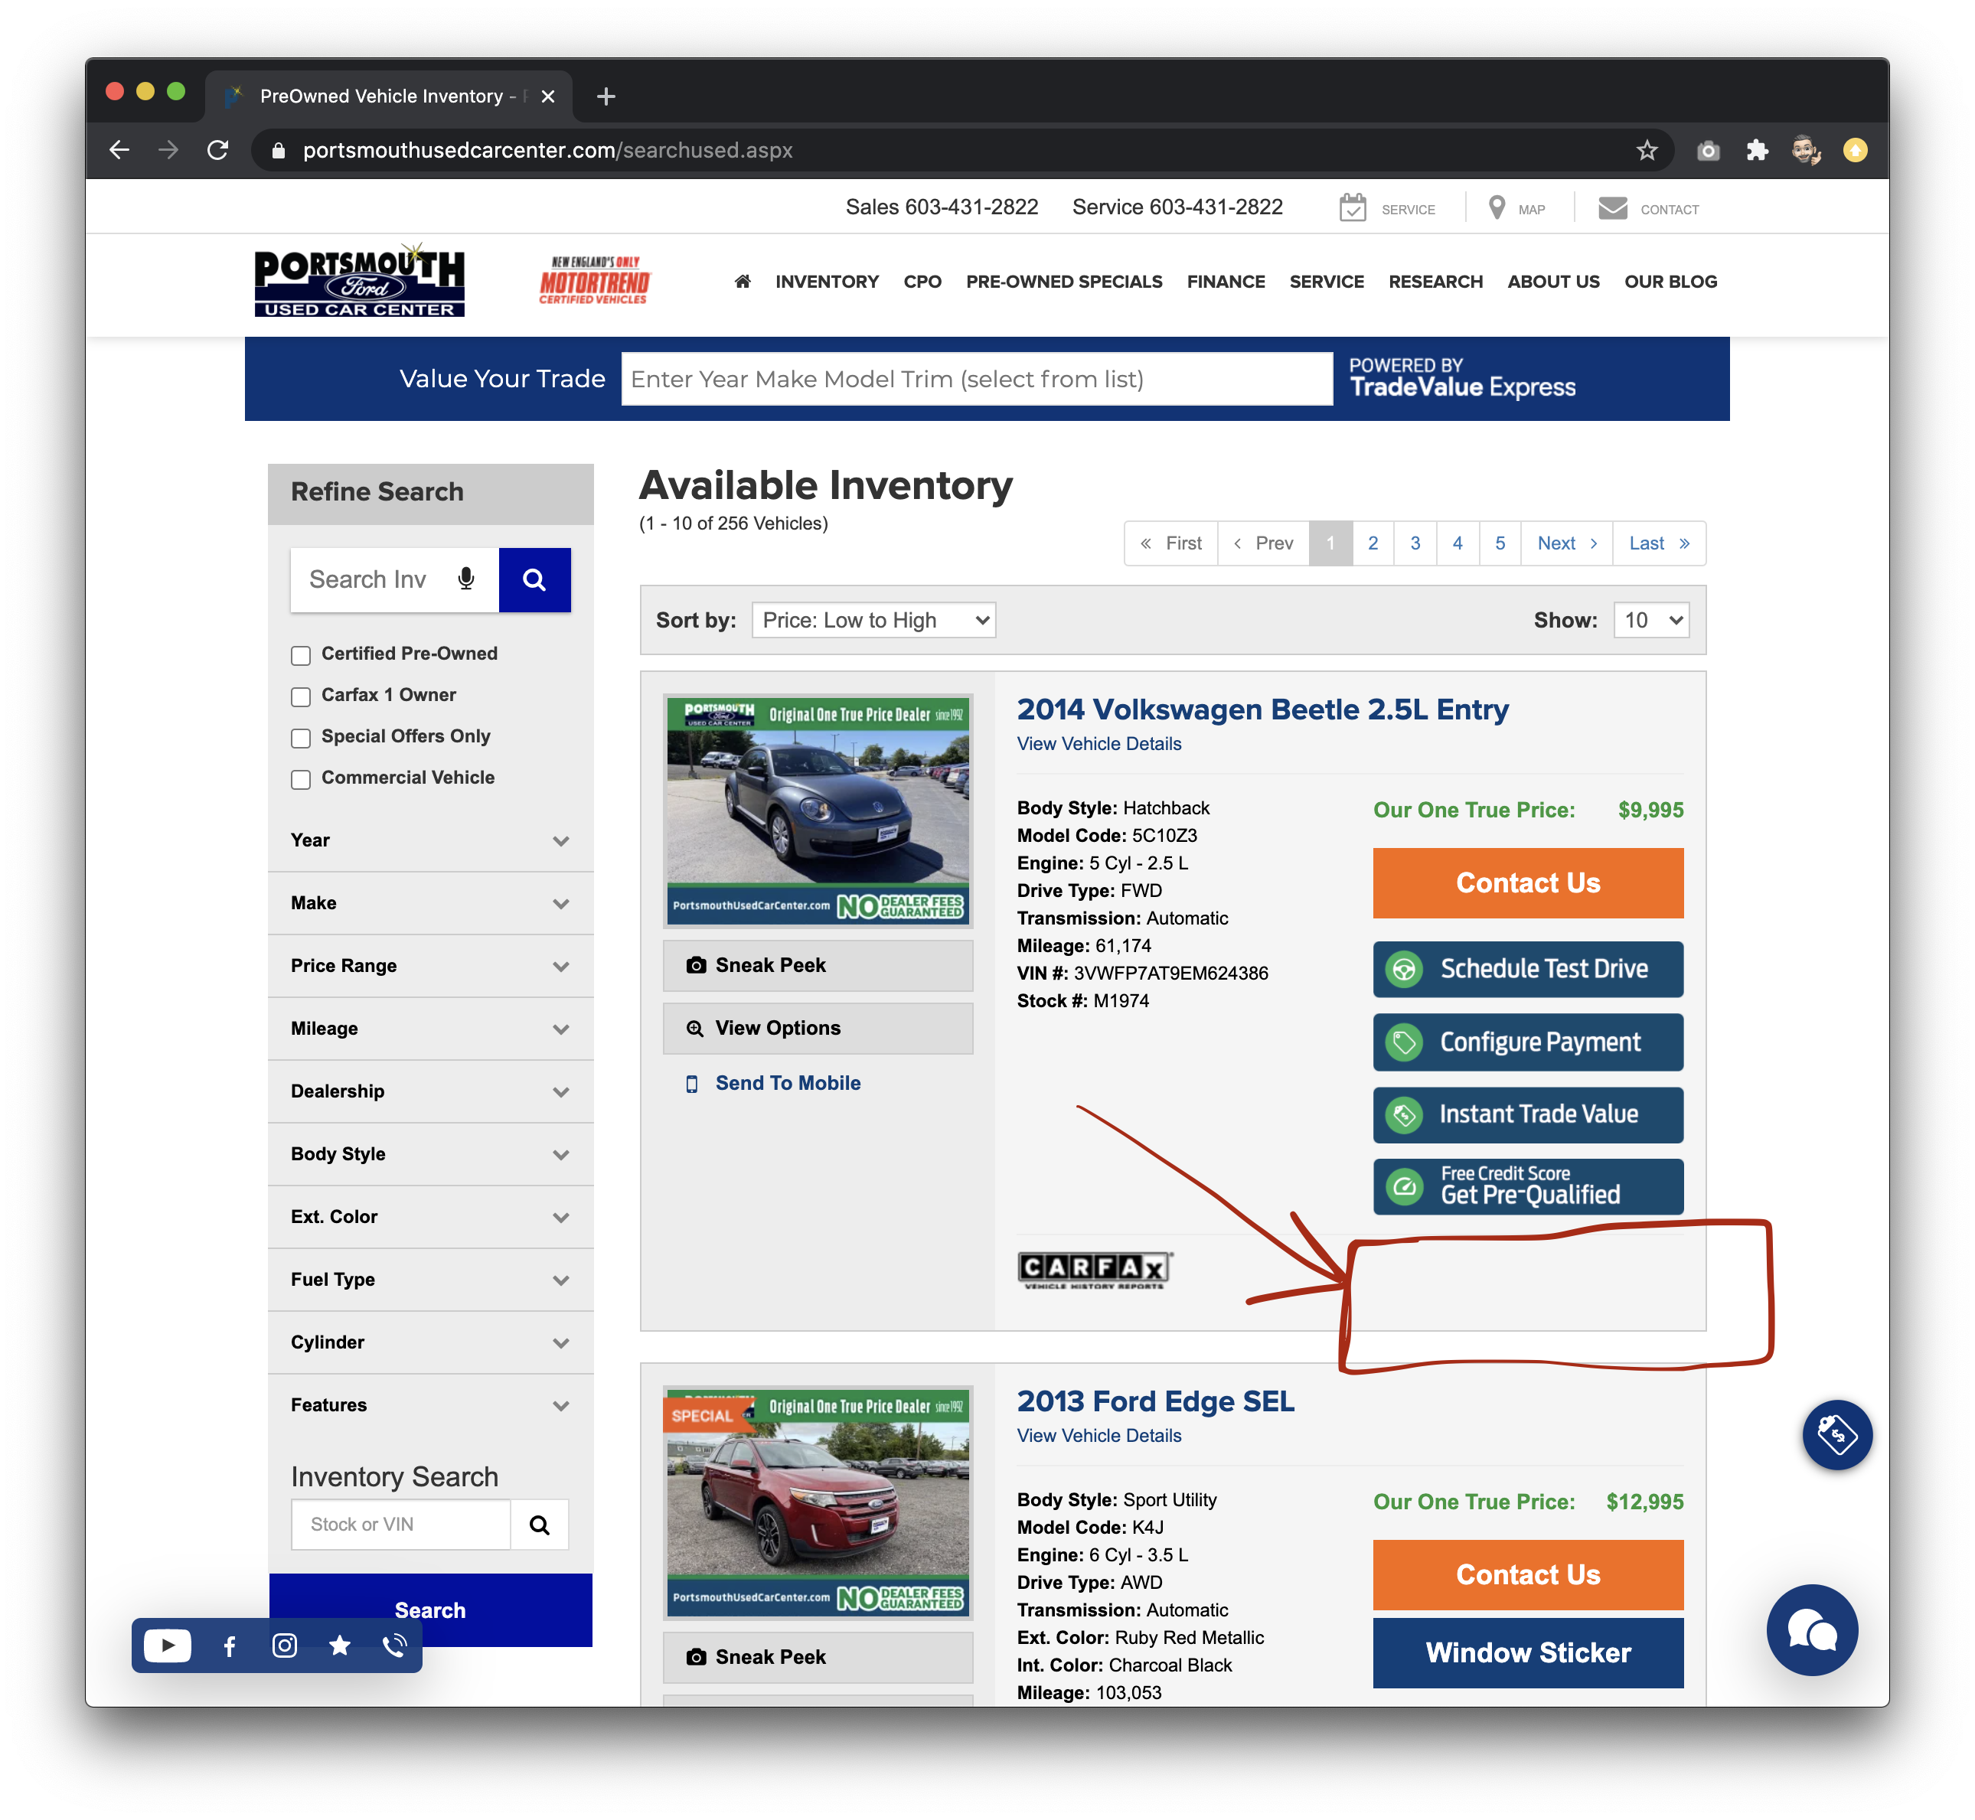Click the home icon in navigation bar
Screen dimensions: 1975x1820
[x=743, y=282]
